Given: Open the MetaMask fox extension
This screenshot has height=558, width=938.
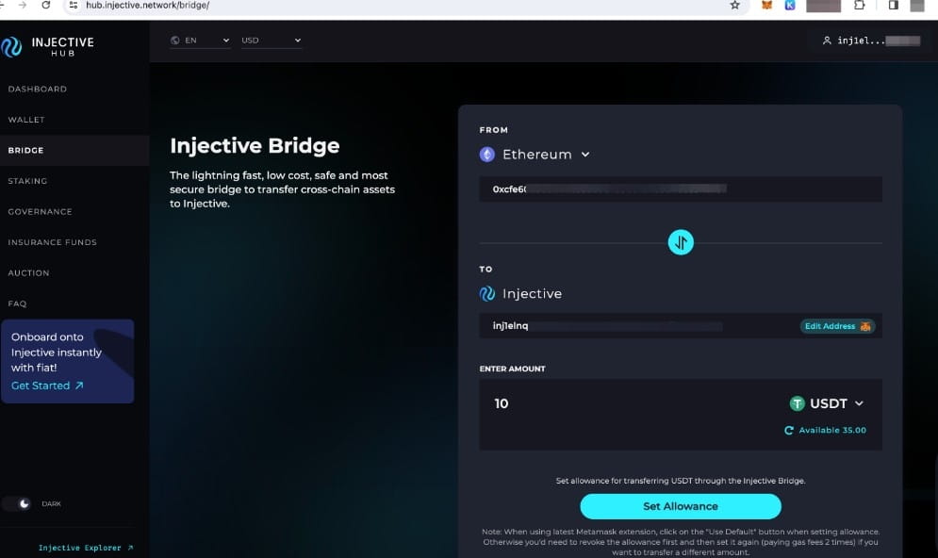Looking at the screenshot, I should [766, 6].
